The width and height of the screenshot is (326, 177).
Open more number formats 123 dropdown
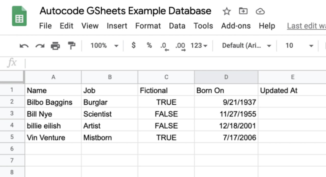point(199,46)
